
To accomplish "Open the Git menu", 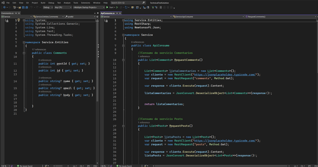I will click(x=27, y=3).
